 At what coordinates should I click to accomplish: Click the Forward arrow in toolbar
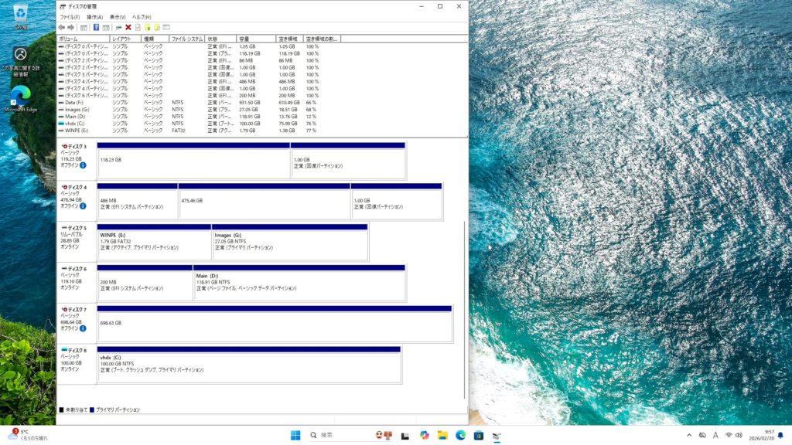(x=71, y=27)
